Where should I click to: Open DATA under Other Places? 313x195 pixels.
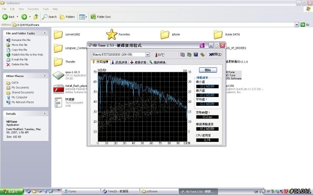click(x=15, y=82)
